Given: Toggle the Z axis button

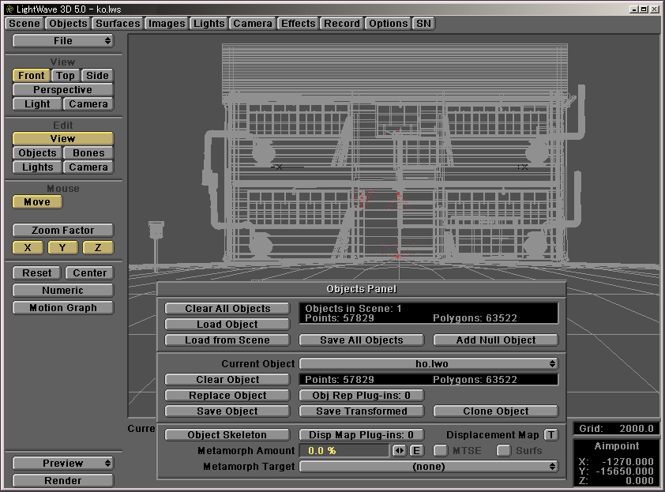Looking at the screenshot, I should (98, 248).
